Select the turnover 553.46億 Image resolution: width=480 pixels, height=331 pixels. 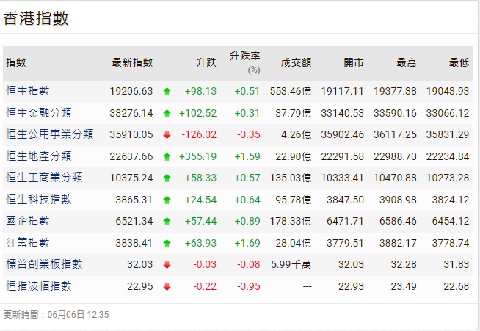point(291,91)
